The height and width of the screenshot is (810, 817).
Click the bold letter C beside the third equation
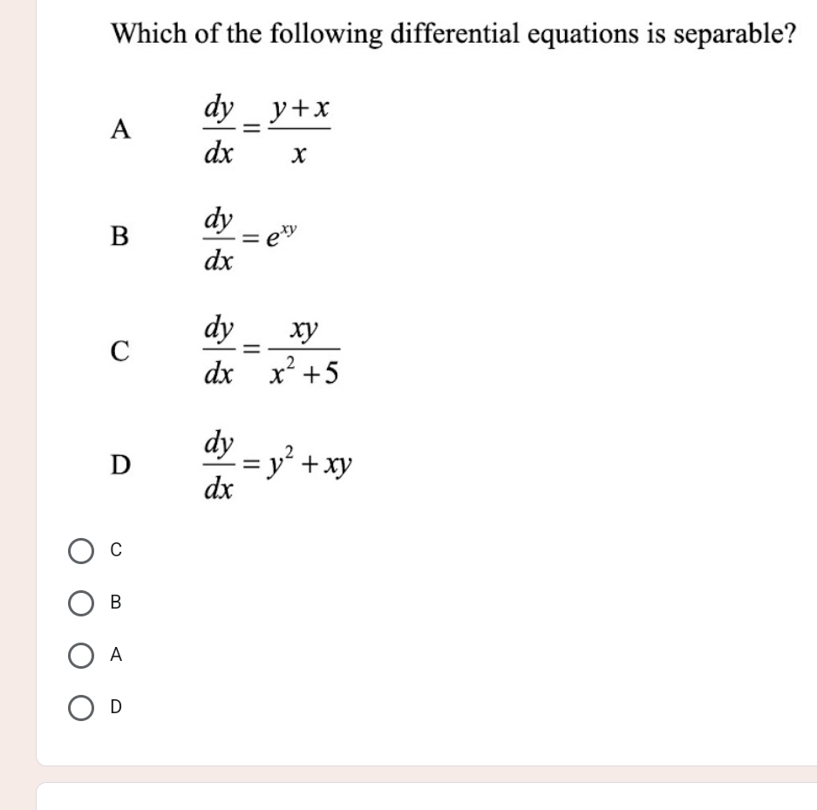click(x=121, y=351)
